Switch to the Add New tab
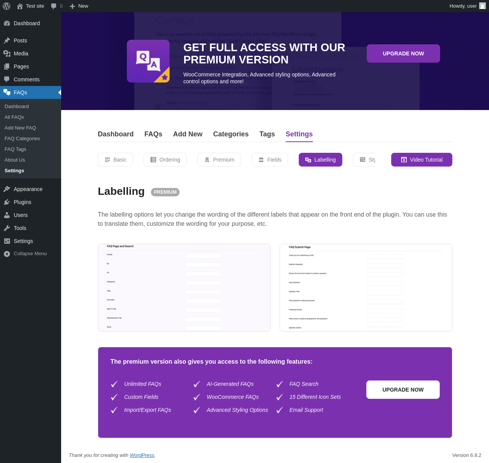 pos(188,134)
